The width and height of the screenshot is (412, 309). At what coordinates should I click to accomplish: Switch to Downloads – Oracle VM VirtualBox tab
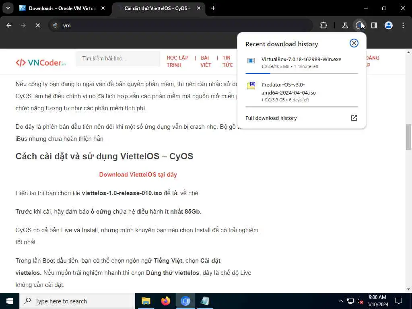click(x=62, y=8)
